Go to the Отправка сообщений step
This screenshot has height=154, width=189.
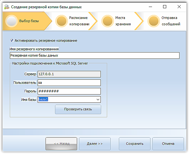coord(165,21)
